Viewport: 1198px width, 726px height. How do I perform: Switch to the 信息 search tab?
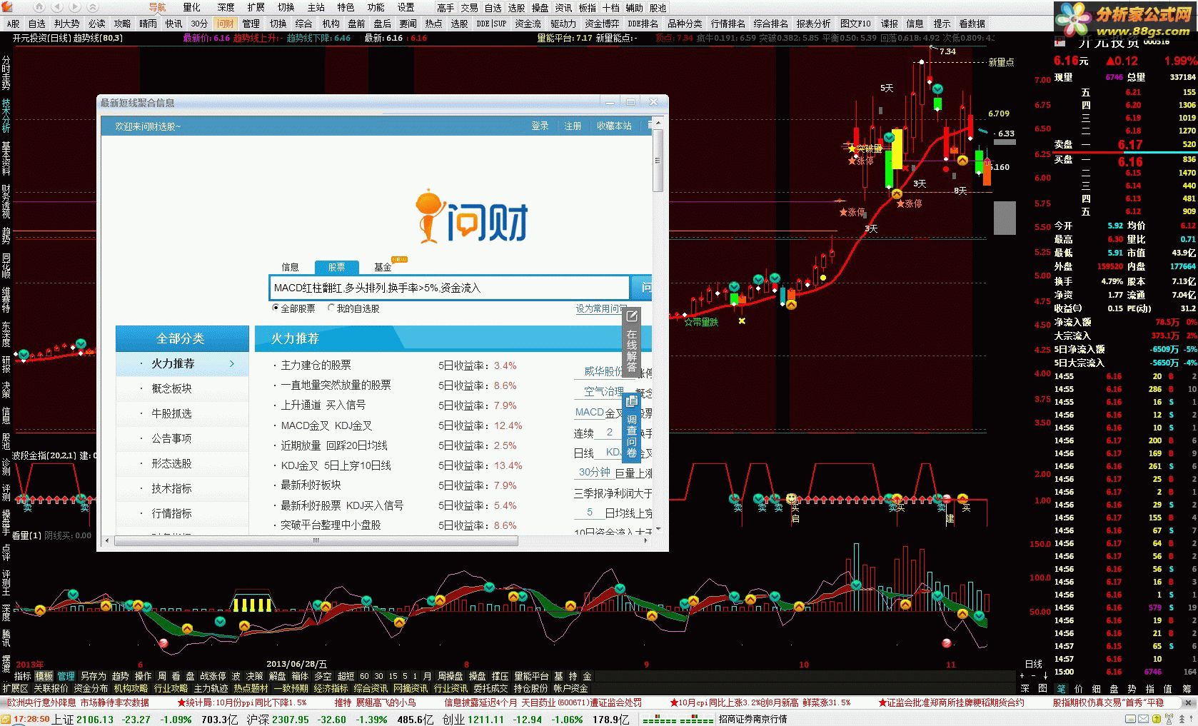coord(290,267)
